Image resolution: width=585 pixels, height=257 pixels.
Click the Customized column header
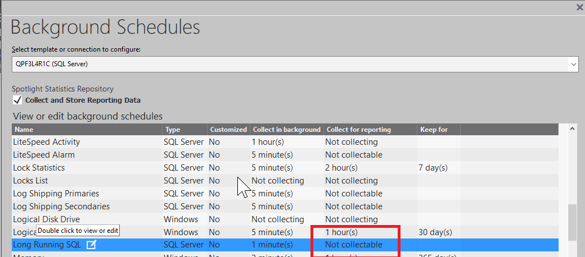[x=228, y=130]
